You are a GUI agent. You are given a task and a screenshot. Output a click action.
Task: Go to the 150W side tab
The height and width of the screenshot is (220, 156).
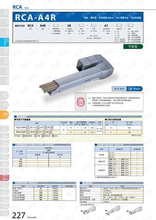coord(5,206)
